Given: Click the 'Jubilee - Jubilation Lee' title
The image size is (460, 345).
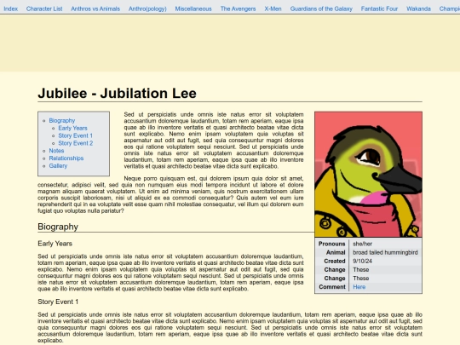Looking at the screenshot, I should (117, 94).
